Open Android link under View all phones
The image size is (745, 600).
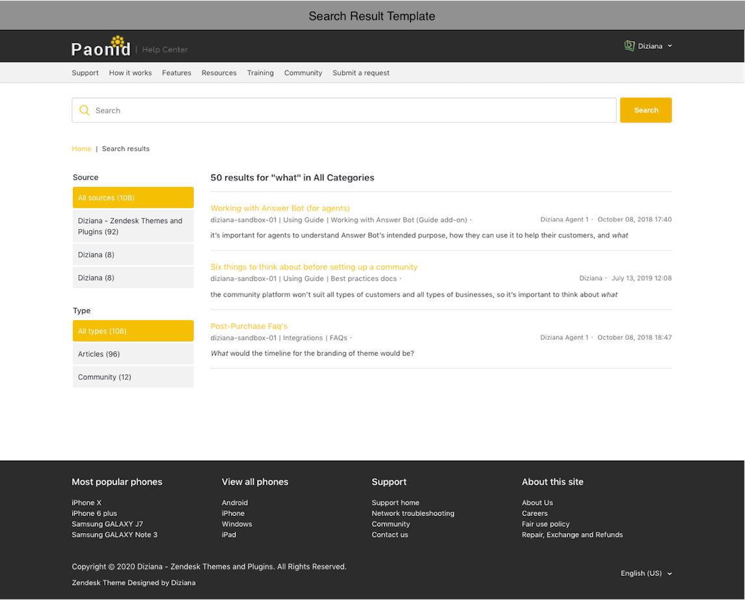tap(235, 502)
